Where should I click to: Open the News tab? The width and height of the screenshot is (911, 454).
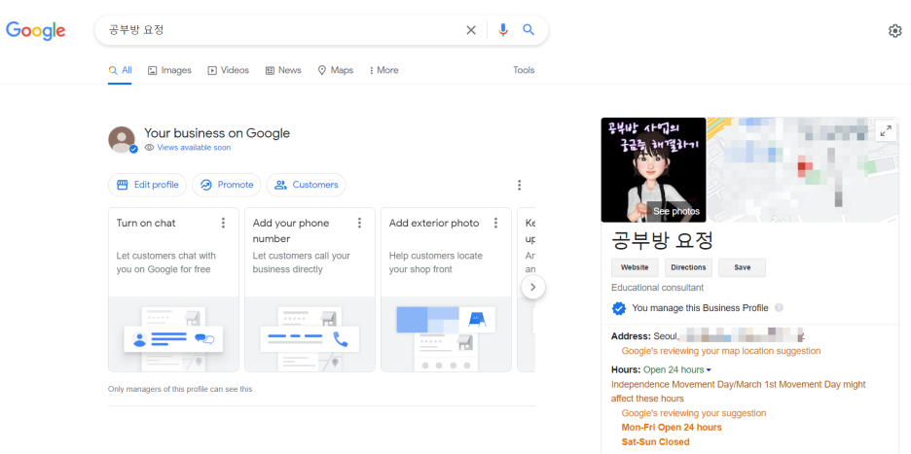click(x=283, y=70)
